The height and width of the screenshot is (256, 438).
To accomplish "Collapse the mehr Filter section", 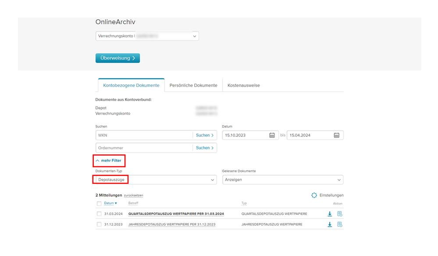I will (109, 160).
